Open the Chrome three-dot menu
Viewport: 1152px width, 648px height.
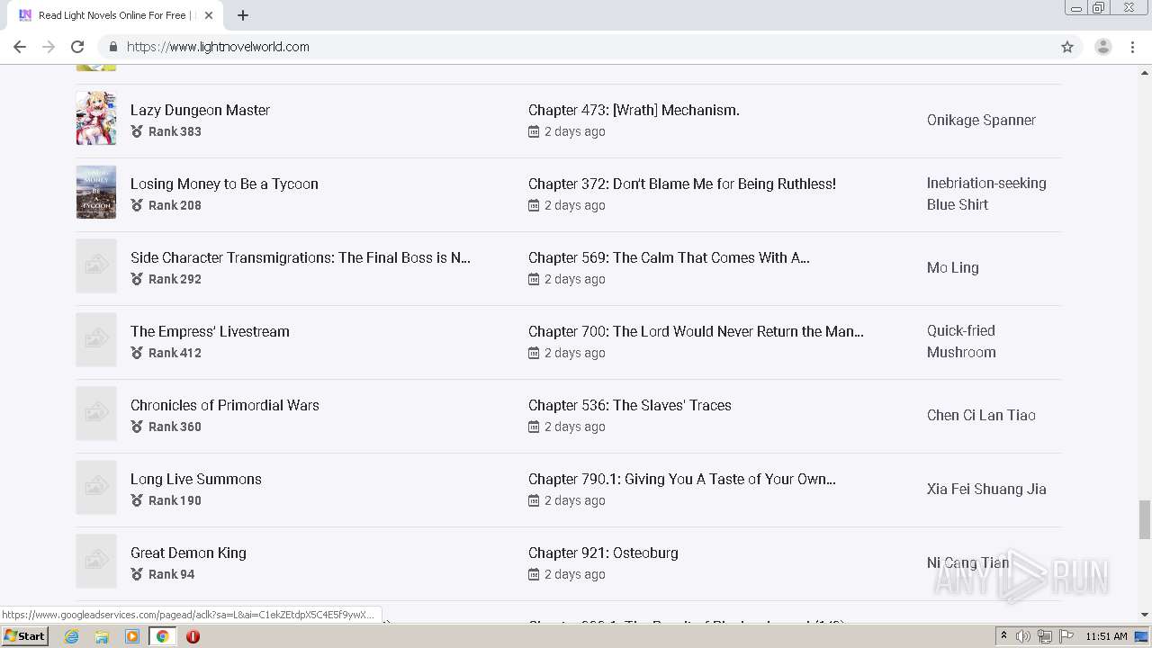(1133, 47)
